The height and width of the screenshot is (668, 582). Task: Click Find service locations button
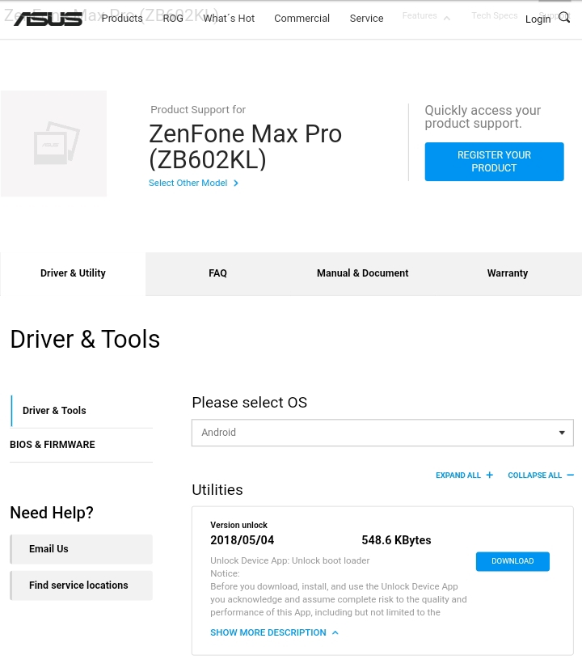(x=82, y=586)
